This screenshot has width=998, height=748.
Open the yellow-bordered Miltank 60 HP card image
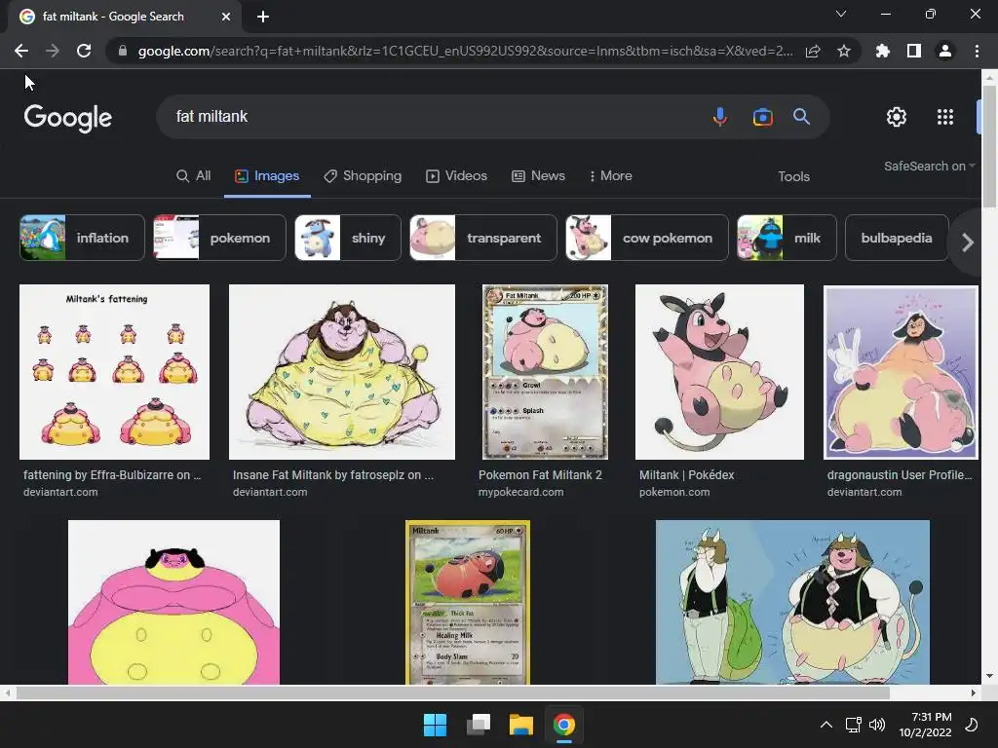click(468, 602)
